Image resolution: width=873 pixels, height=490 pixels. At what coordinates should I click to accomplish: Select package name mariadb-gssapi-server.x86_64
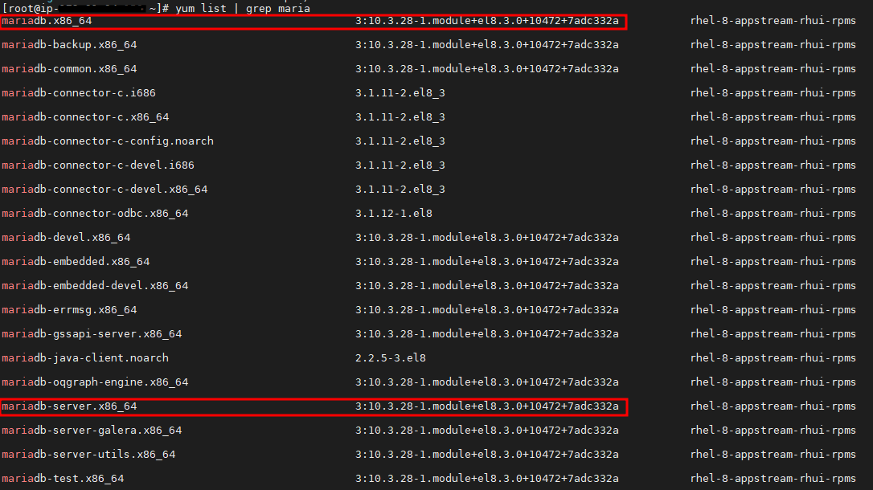click(92, 333)
